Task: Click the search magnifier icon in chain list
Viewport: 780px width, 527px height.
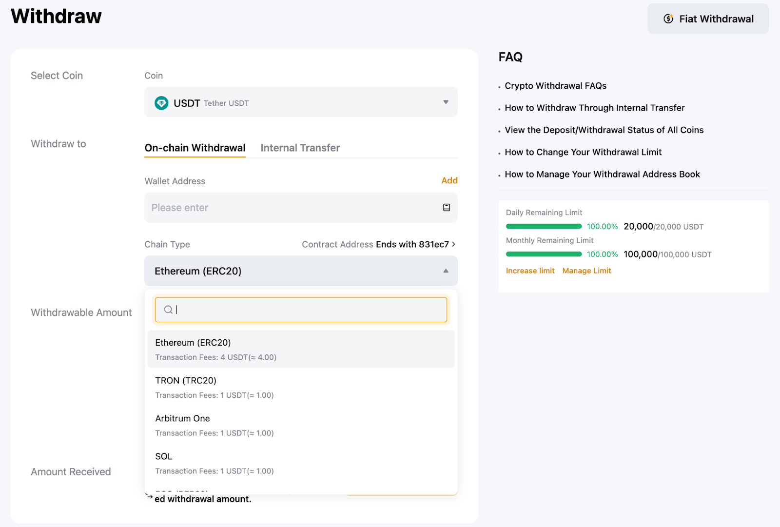Action: [168, 310]
